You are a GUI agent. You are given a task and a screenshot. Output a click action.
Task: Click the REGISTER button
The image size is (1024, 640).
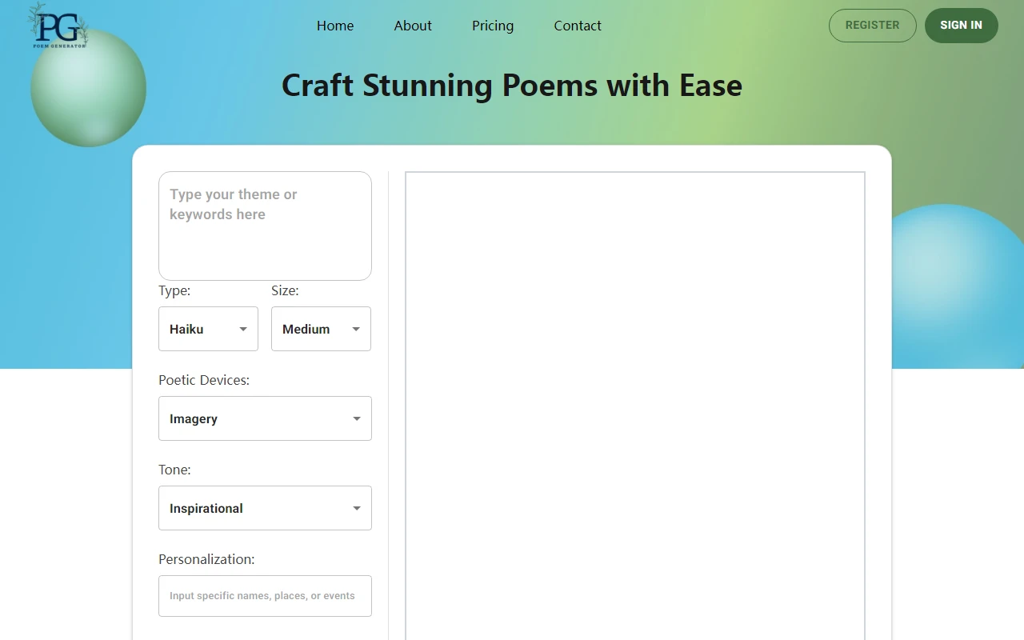872,25
